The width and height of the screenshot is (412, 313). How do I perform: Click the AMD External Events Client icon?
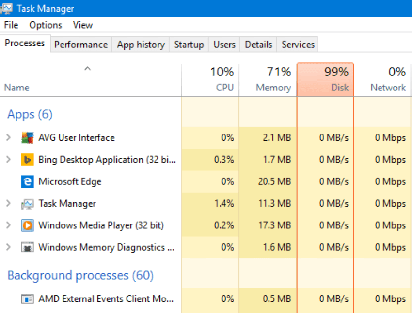[x=27, y=299]
